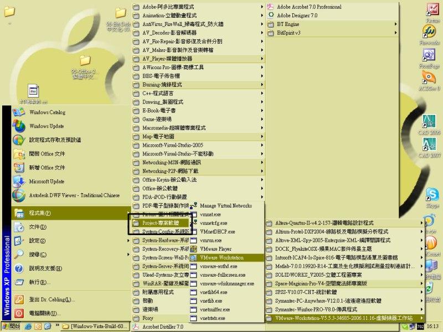Expand Adobe-阿多比專業程式 folder arrow

pos(262,7)
